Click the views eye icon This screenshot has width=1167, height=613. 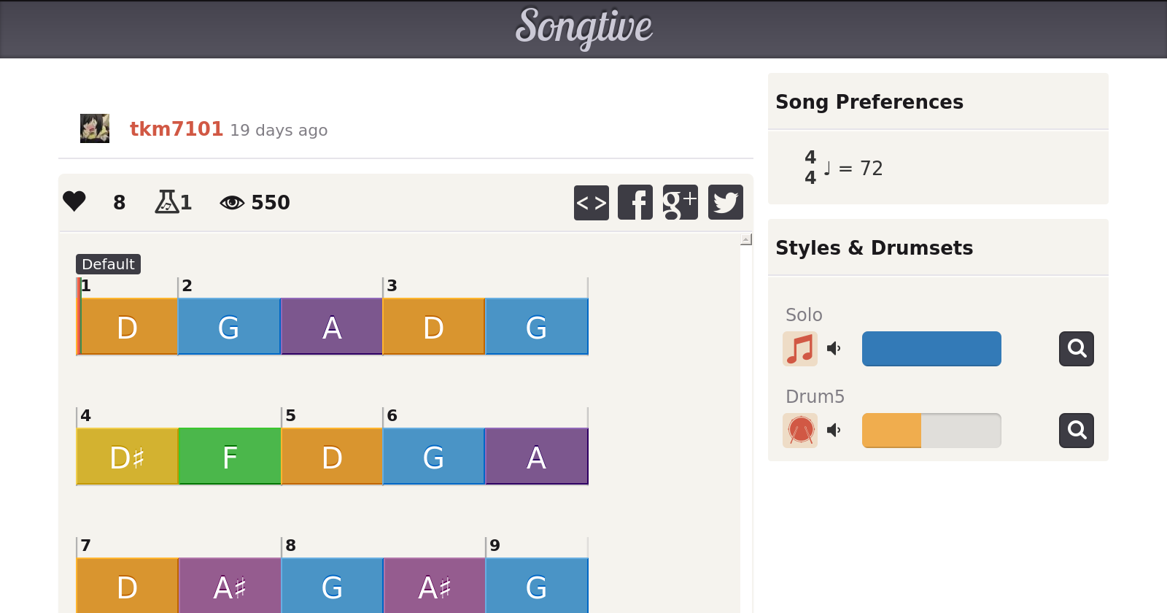tap(232, 202)
